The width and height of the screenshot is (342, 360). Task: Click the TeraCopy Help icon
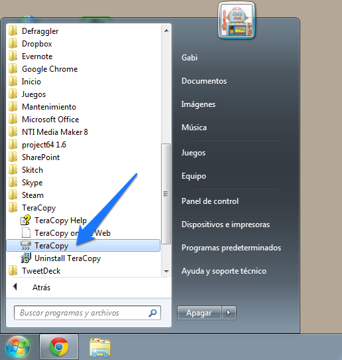point(26,220)
